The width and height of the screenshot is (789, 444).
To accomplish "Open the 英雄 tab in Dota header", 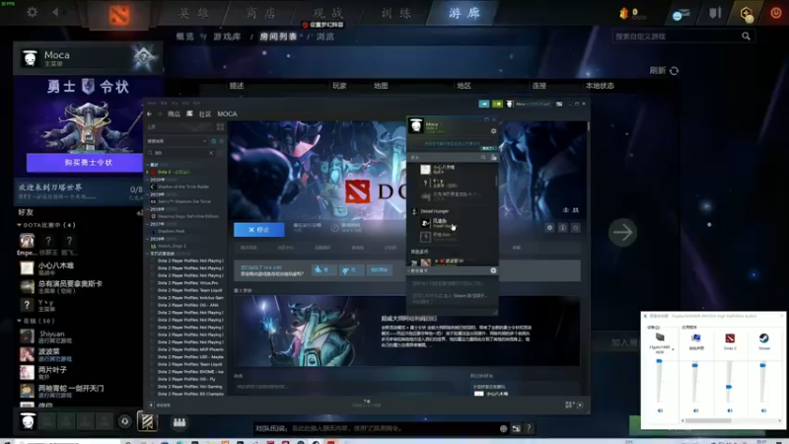I will pyautogui.click(x=193, y=13).
